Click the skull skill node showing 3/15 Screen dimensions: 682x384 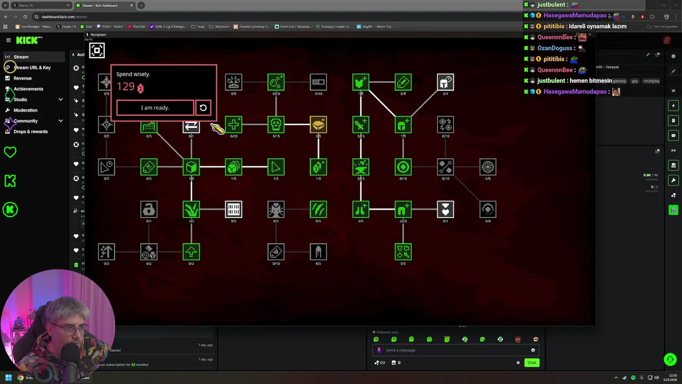tap(276, 125)
